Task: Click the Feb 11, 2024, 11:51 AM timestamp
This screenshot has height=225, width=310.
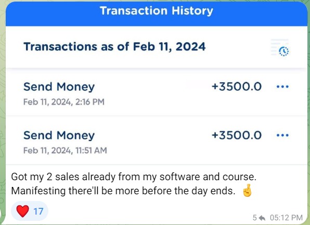Action: point(65,151)
